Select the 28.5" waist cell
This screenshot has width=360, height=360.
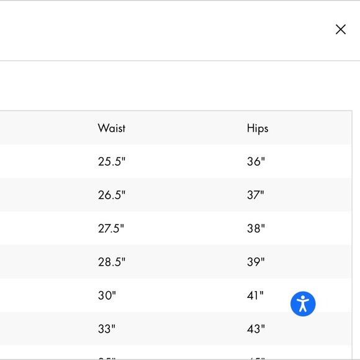(112, 262)
